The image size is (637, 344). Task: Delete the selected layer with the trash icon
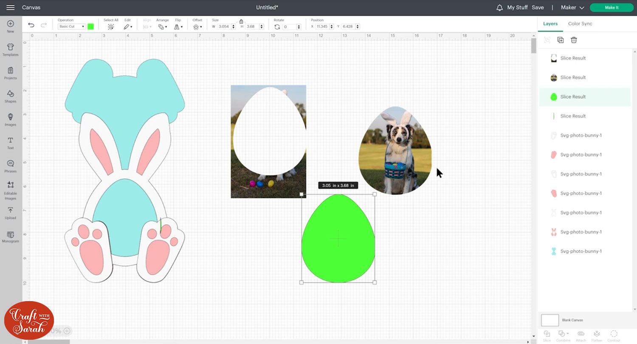574,40
